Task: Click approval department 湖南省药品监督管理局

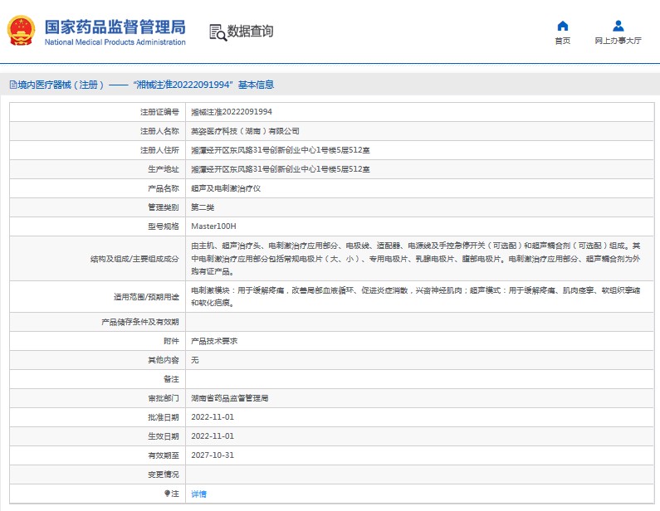Action: [x=230, y=398]
